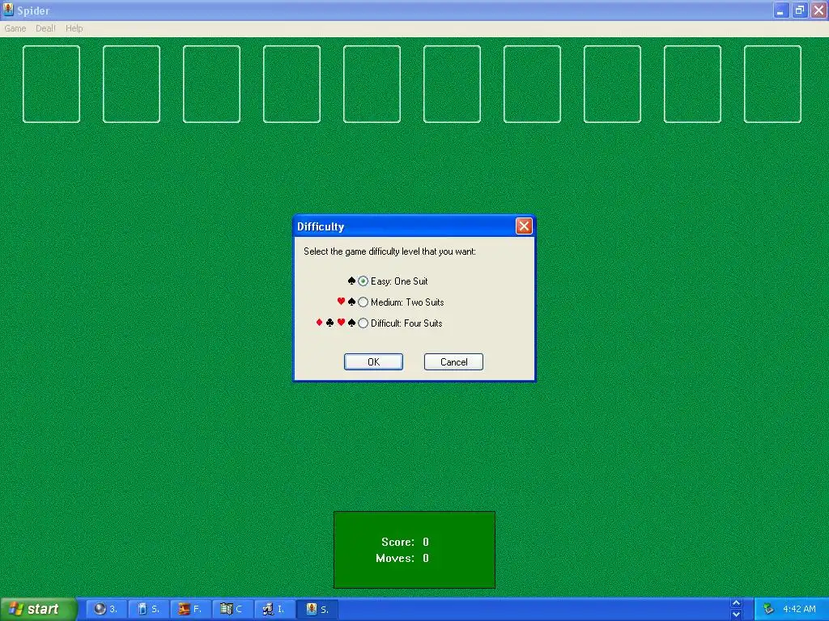The image size is (829, 621).
Task: Click the club icon beside Difficult option
Action: click(x=330, y=323)
